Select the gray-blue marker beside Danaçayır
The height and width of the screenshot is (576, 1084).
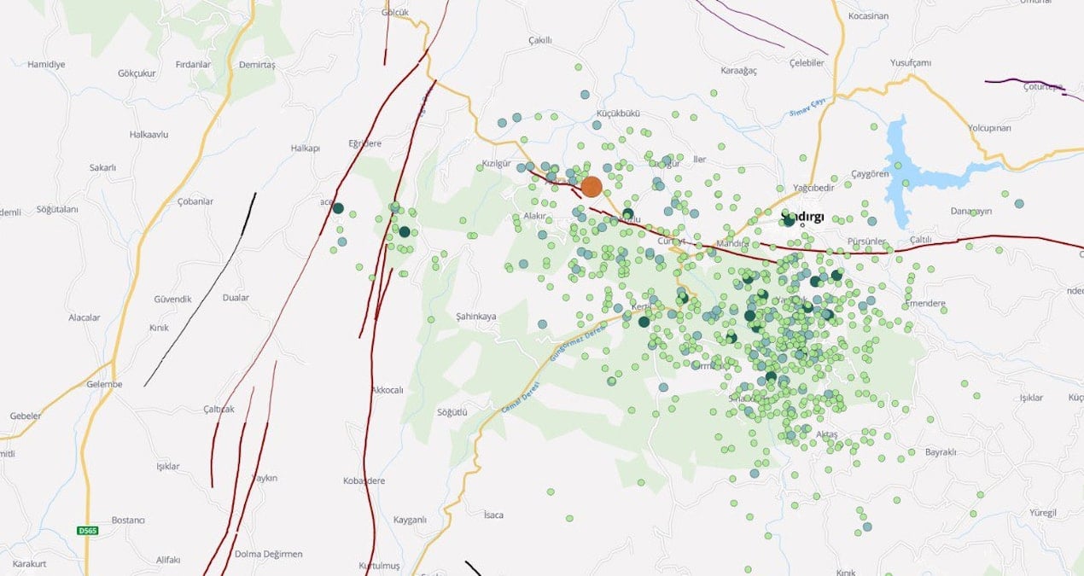1018,204
